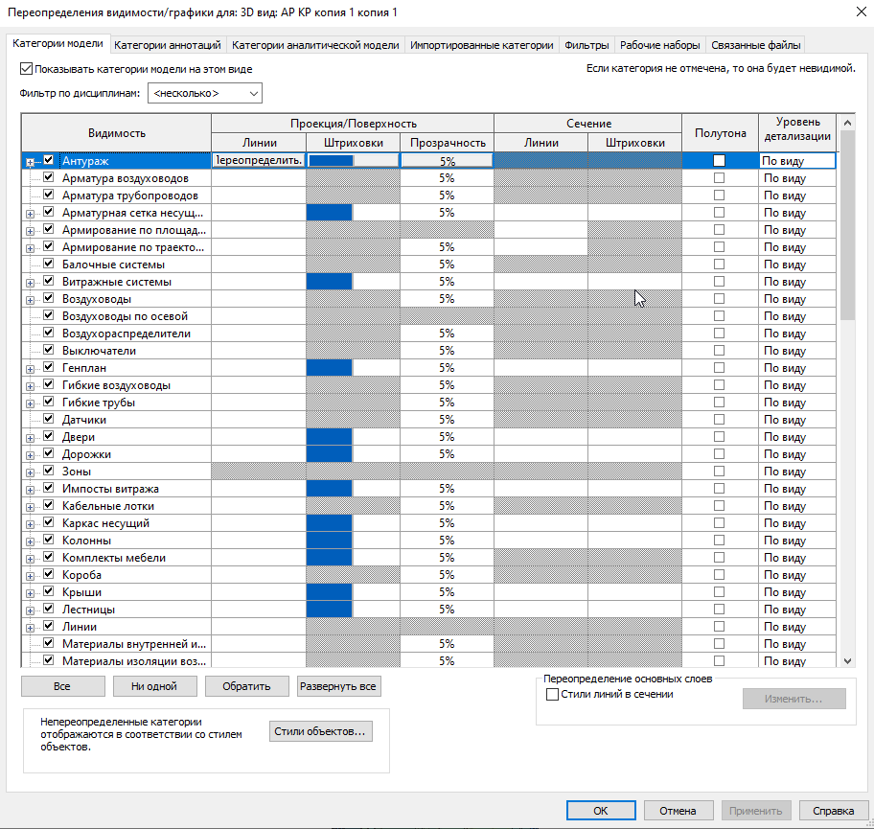Expand the Генплан node
The height and width of the screenshot is (829, 874).
click(x=30, y=369)
